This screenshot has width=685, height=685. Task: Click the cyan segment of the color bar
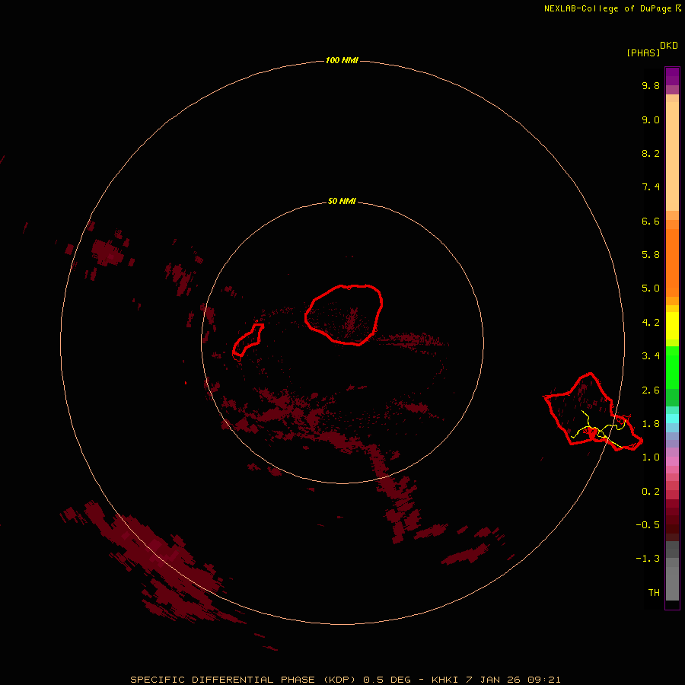672,419
